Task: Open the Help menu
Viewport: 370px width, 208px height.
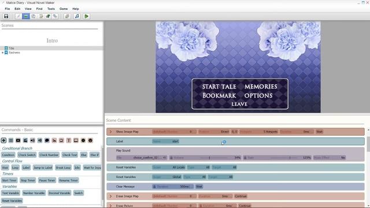Action: tap(76, 9)
